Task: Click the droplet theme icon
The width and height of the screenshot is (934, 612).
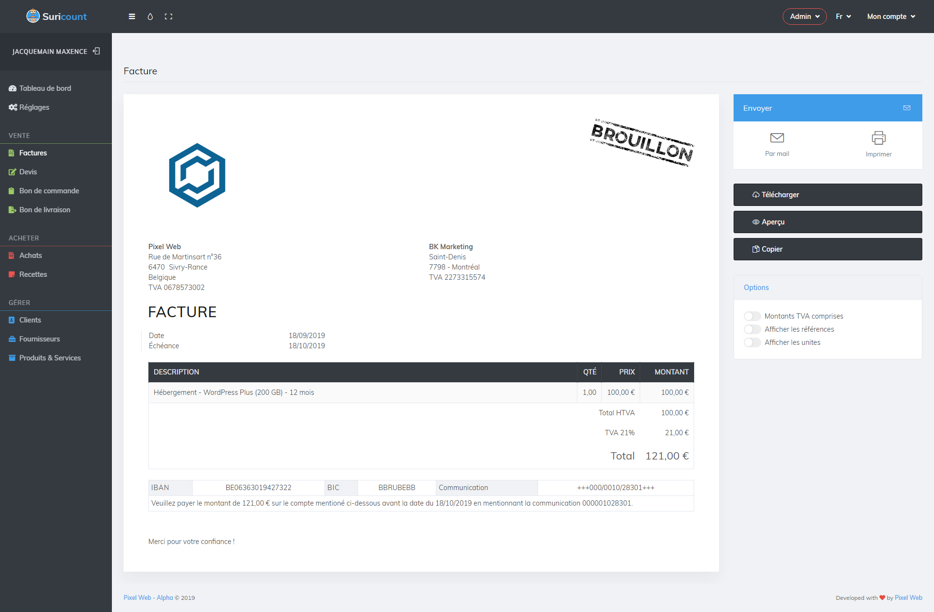Action: coord(150,17)
